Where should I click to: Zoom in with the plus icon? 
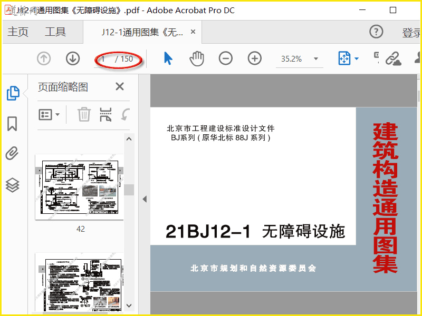pos(255,58)
